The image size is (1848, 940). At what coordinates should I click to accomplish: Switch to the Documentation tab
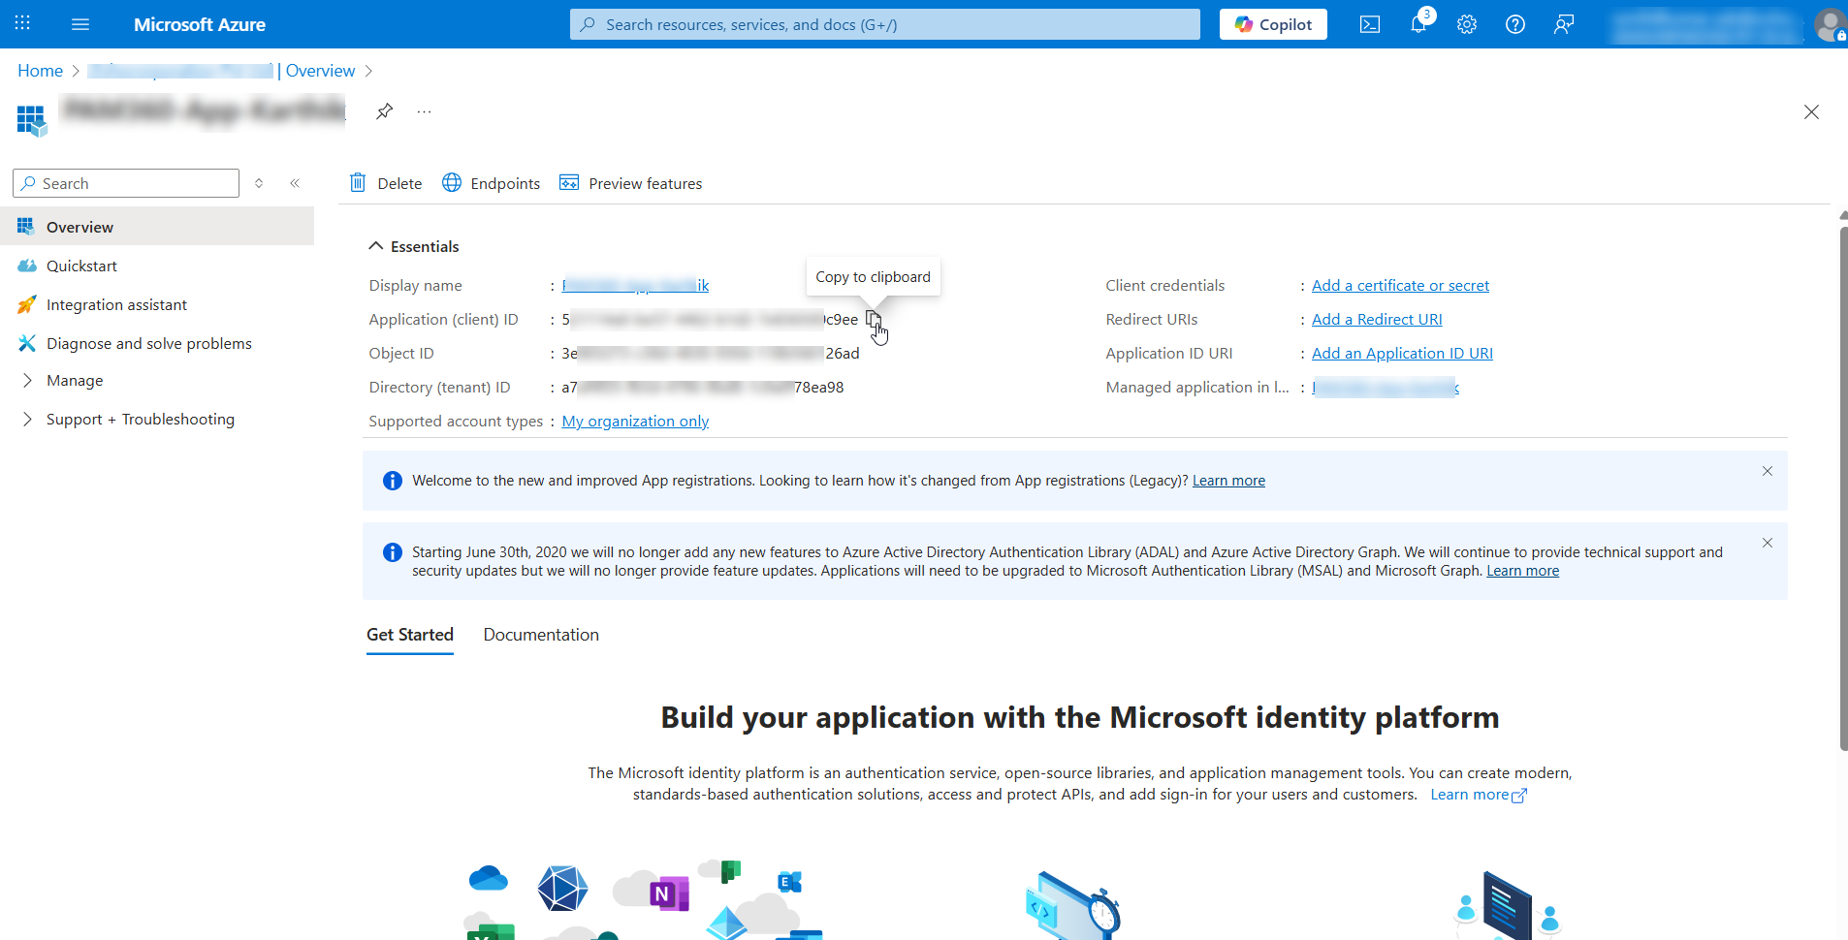coord(540,635)
